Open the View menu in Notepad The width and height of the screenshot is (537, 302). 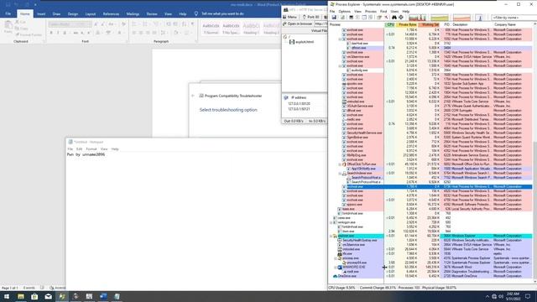pyautogui.click(x=104, y=149)
